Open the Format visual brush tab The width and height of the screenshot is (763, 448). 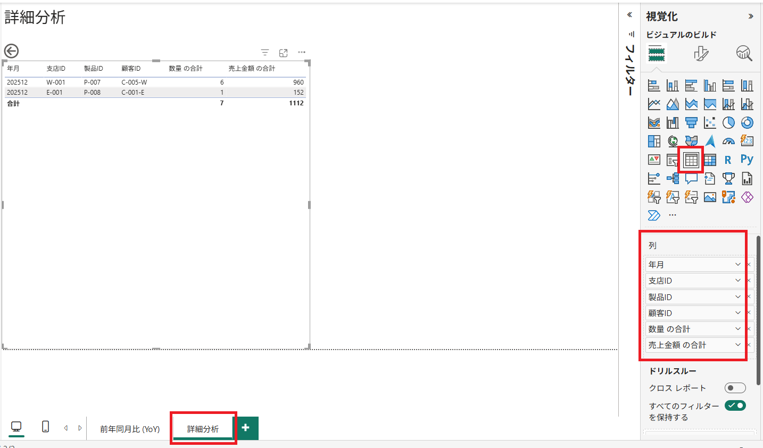coord(701,53)
